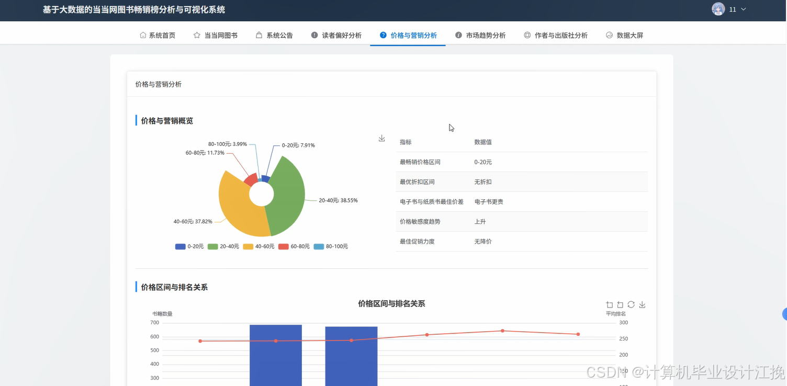Click the 60-80元: 11.73% pie label
This screenshot has width=787, height=386.
pyautogui.click(x=205, y=153)
